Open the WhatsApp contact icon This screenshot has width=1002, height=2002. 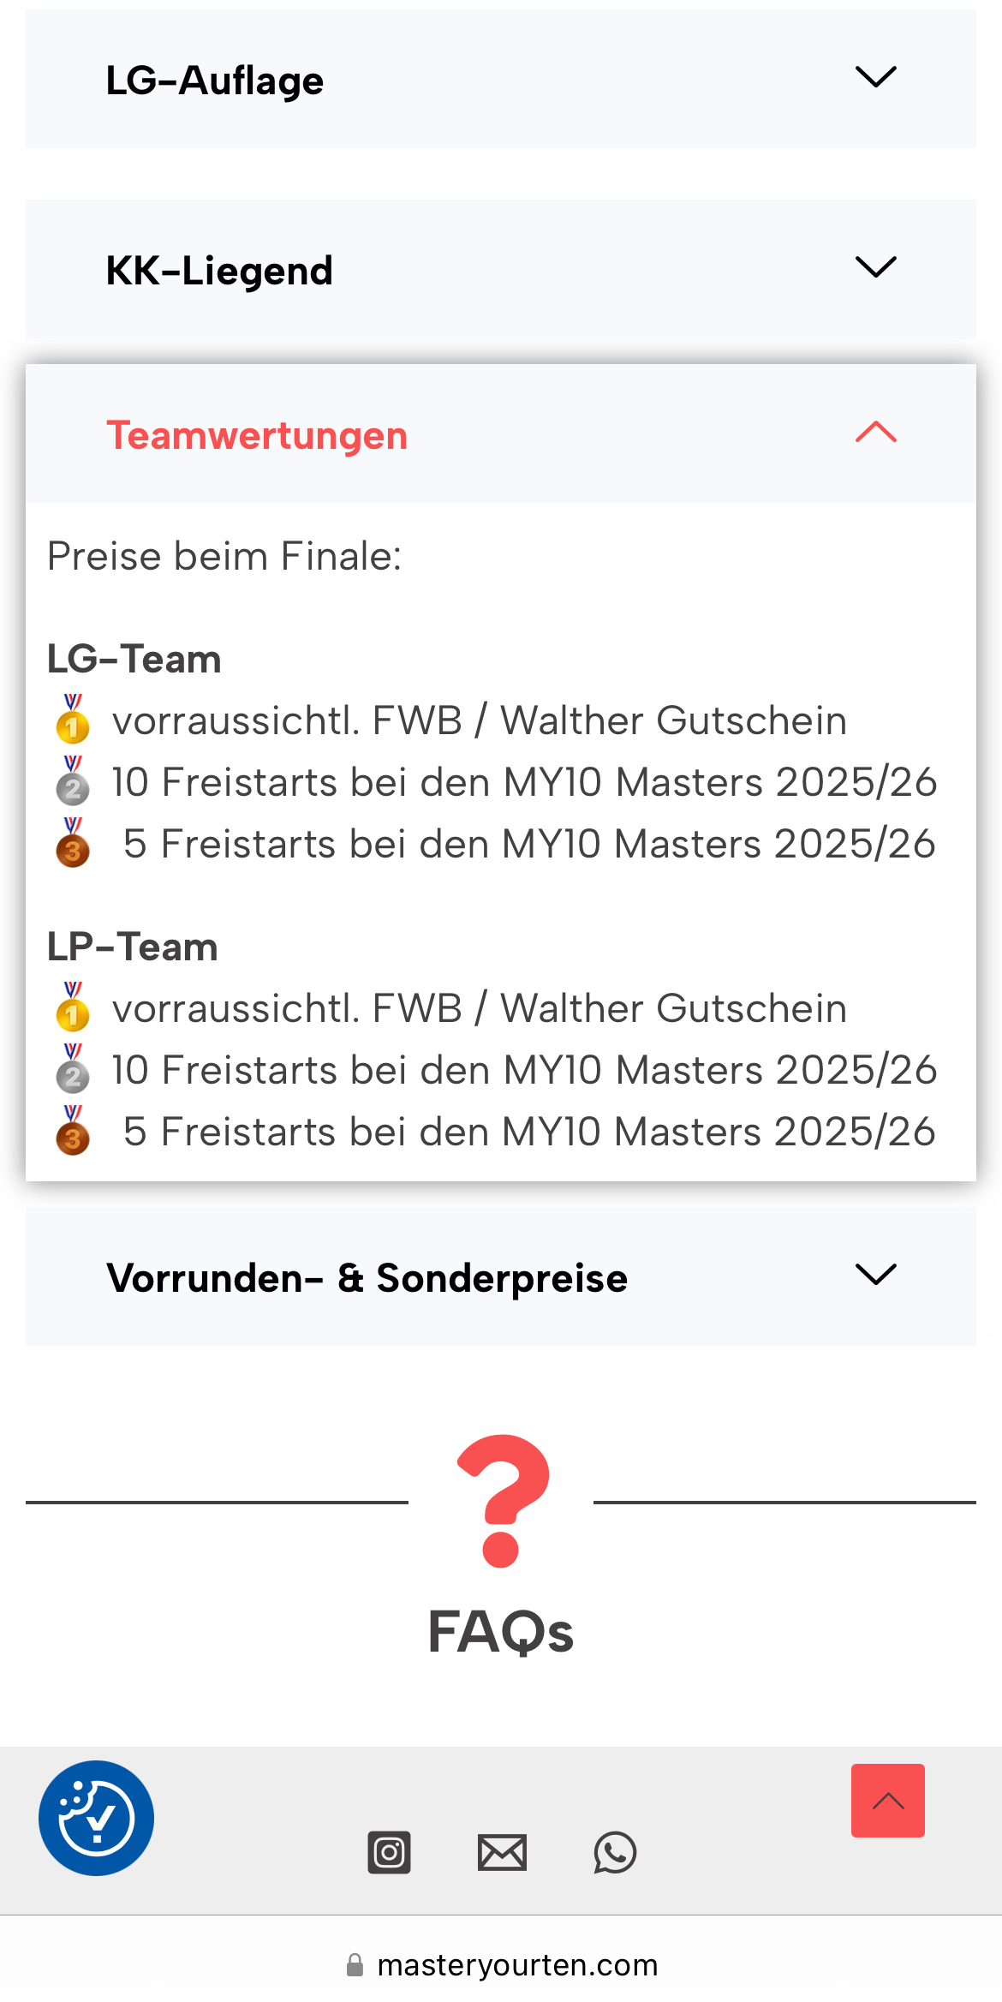tap(615, 1852)
